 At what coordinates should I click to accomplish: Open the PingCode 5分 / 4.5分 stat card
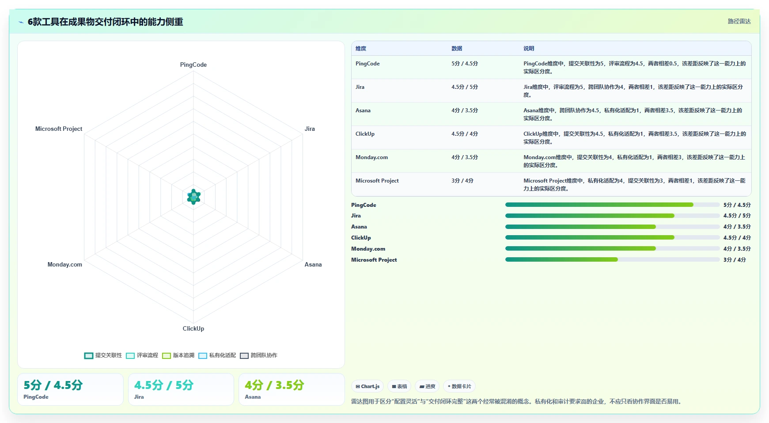70,389
